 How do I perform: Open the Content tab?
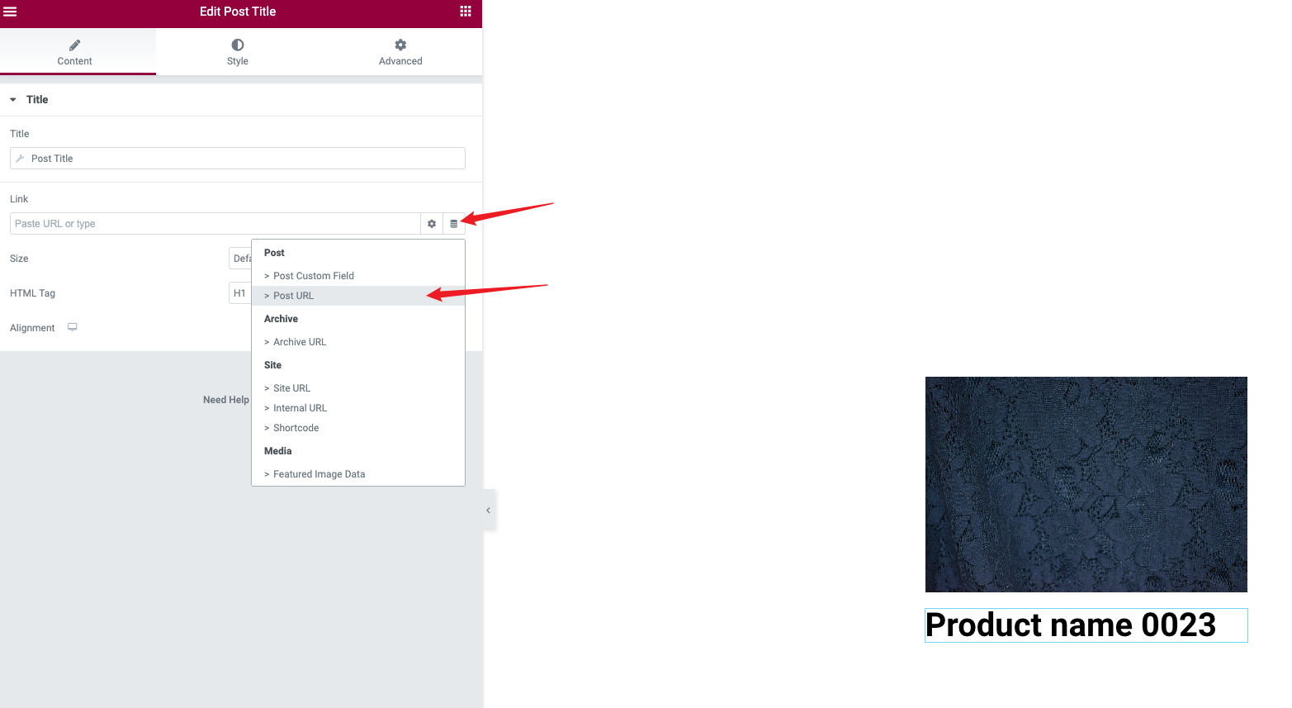click(x=75, y=52)
